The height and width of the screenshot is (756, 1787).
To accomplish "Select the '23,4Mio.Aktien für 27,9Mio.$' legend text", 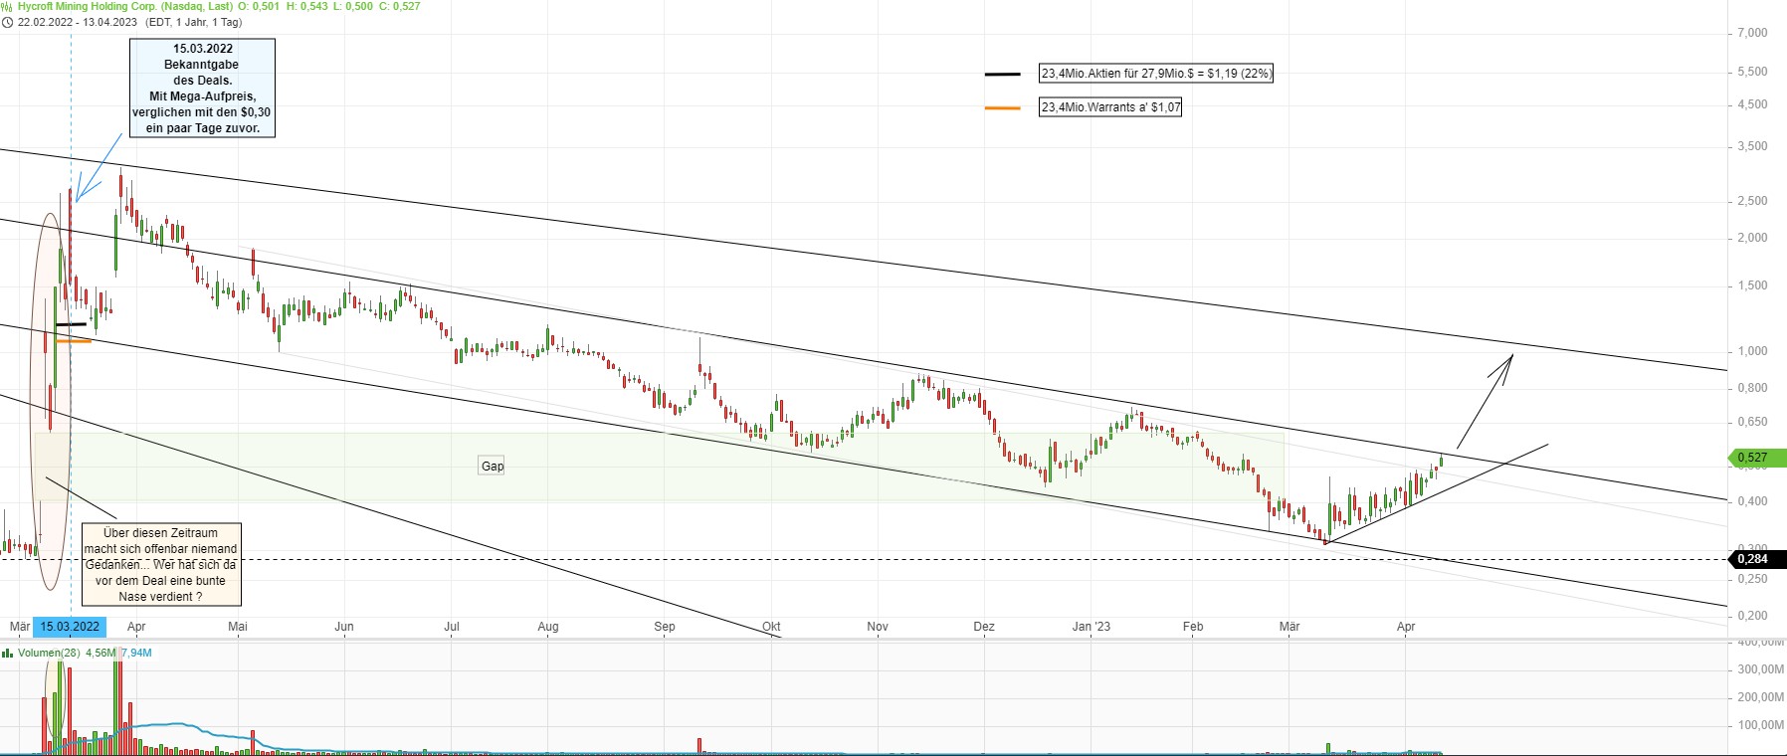I will point(1156,74).
